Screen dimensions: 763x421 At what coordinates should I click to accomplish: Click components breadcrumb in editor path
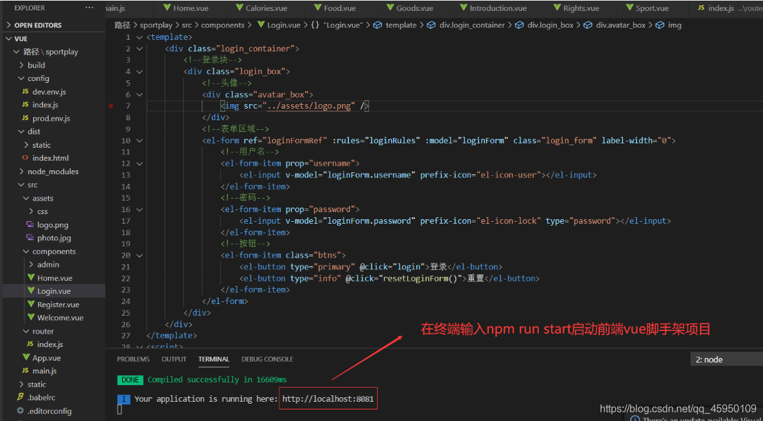coord(223,25)
